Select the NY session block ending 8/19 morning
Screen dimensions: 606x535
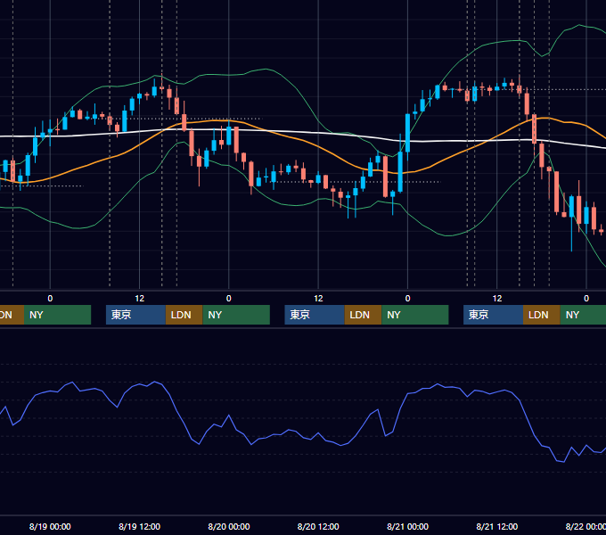point(57,315)
